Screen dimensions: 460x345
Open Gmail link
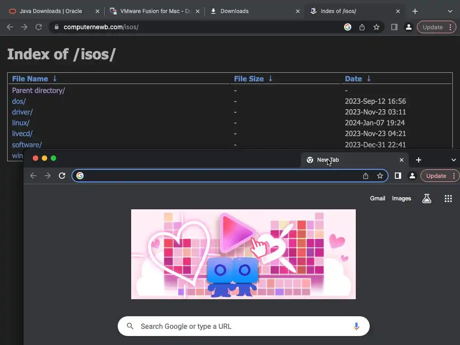point(377,198)
